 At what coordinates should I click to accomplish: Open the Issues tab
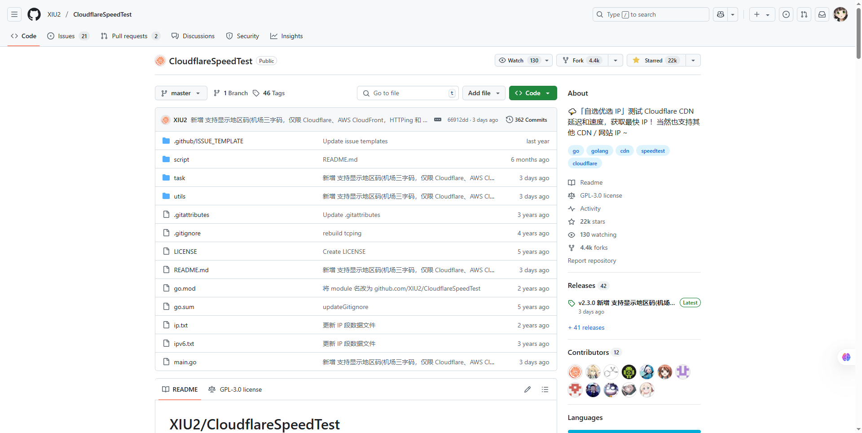click(68, 36)
